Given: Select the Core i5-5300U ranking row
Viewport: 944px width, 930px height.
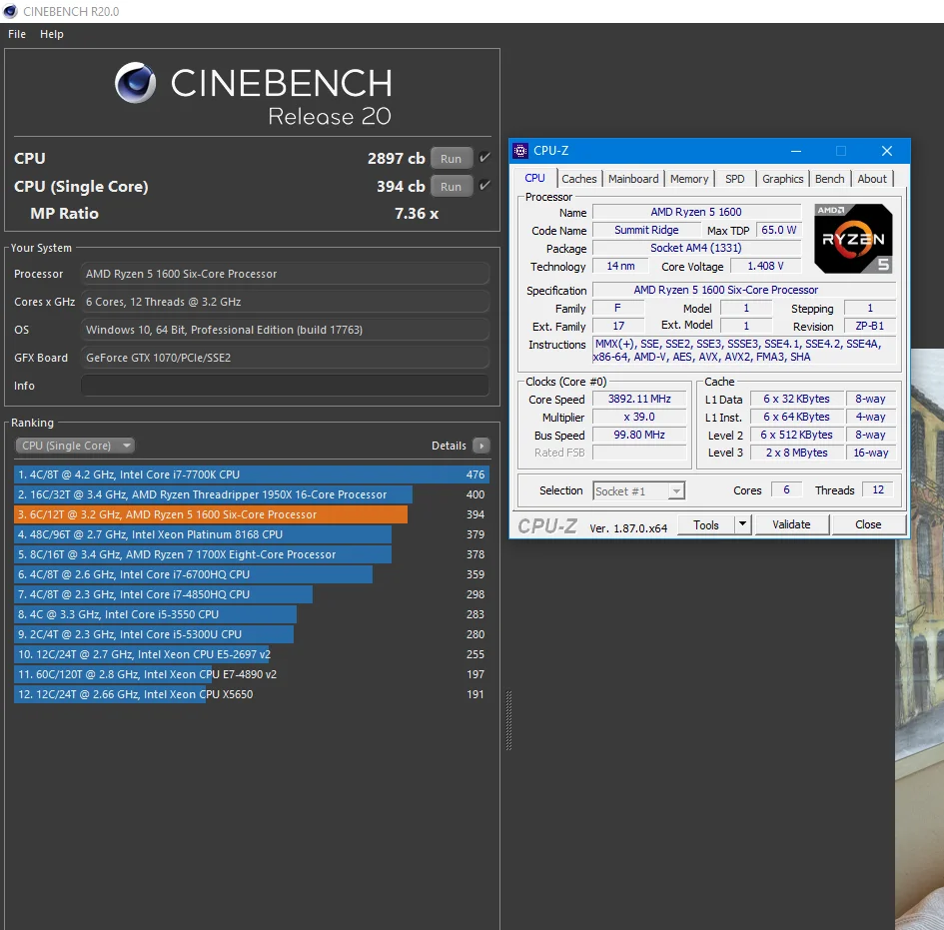Looking at the screenshot, I should pyautogui.click(x=252, y=634).
